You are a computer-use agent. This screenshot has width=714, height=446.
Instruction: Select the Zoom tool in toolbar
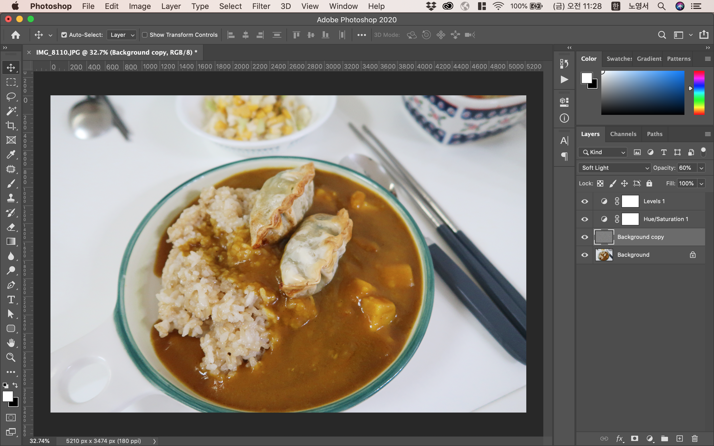click(11, 358)
